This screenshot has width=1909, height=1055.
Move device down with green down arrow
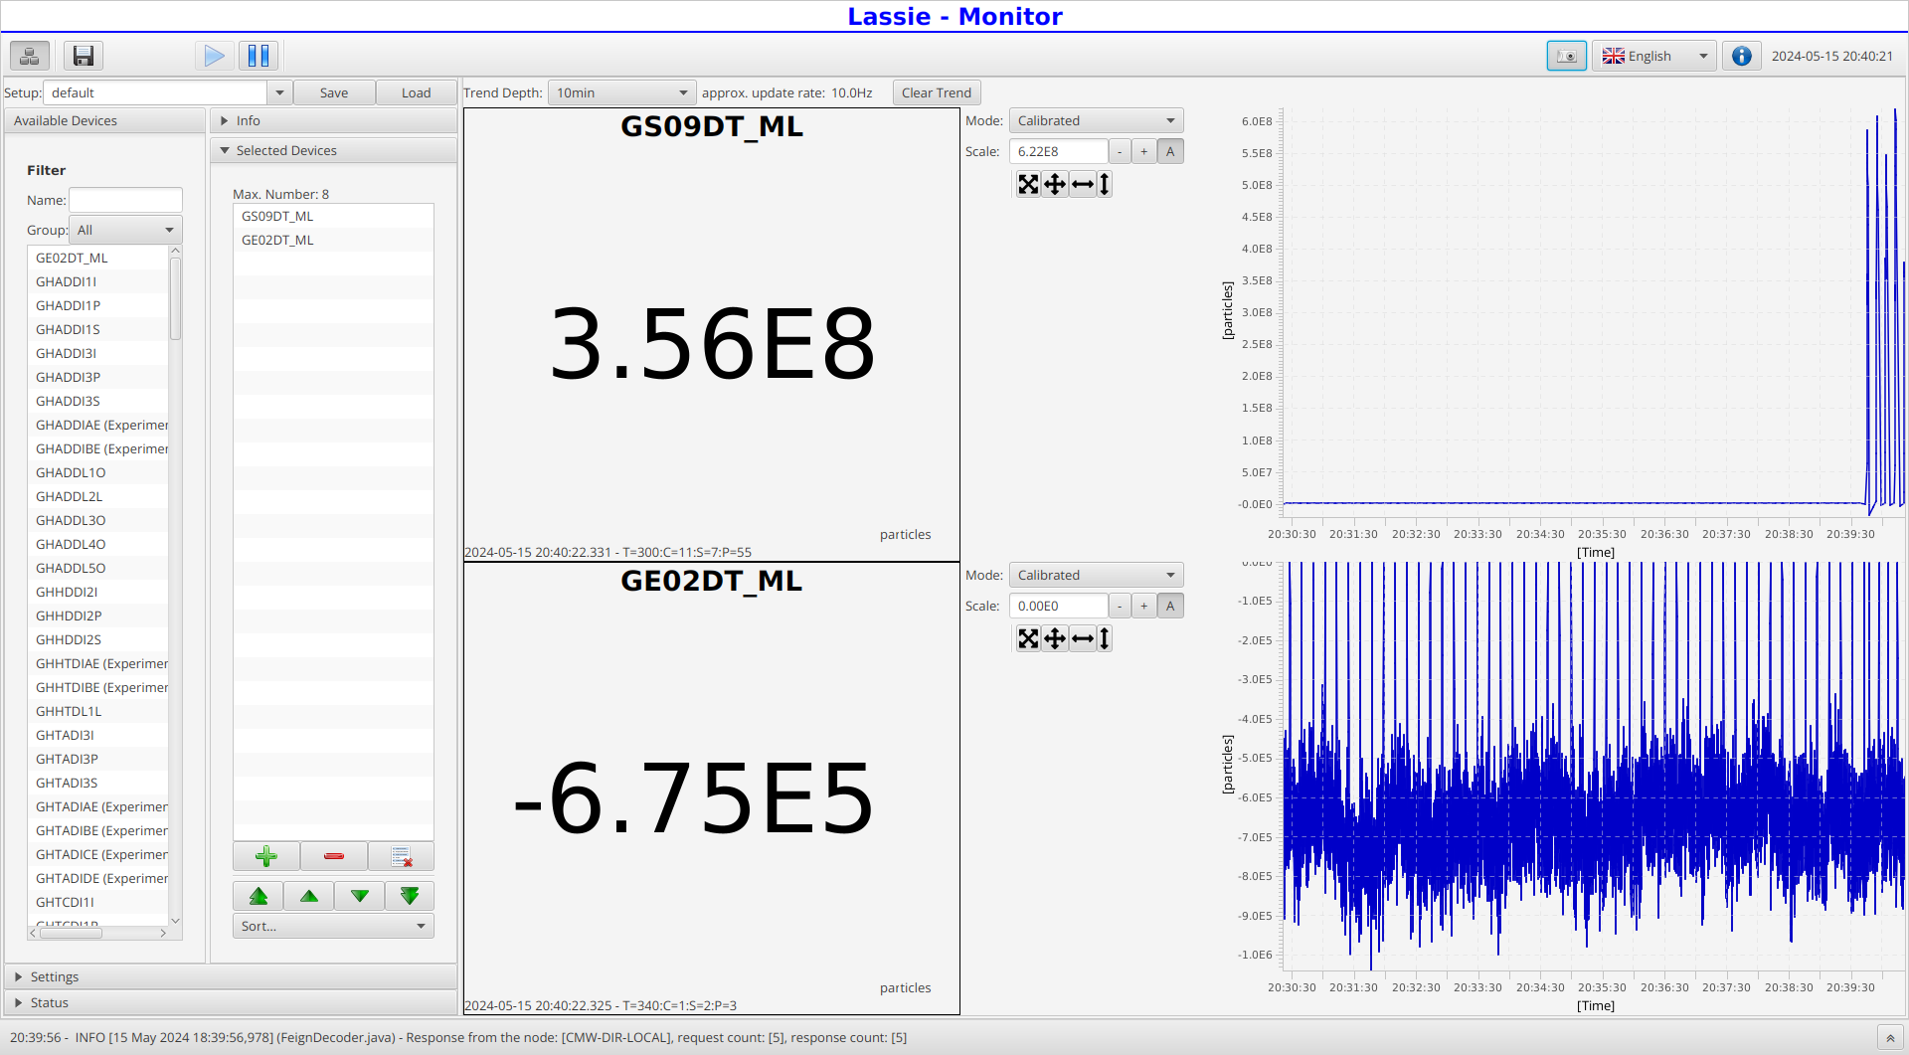click(x=360, y=896)
